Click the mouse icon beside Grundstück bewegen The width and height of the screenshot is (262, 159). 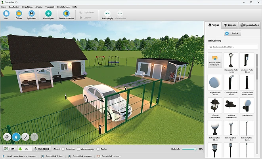[x=69, y=156]
